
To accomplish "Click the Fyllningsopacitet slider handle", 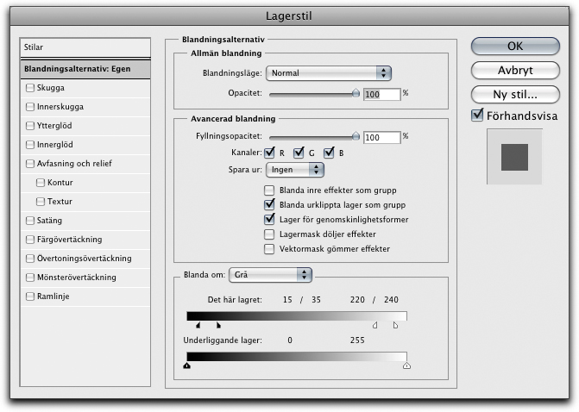I will pyautogui.click(x=356, y=135).
